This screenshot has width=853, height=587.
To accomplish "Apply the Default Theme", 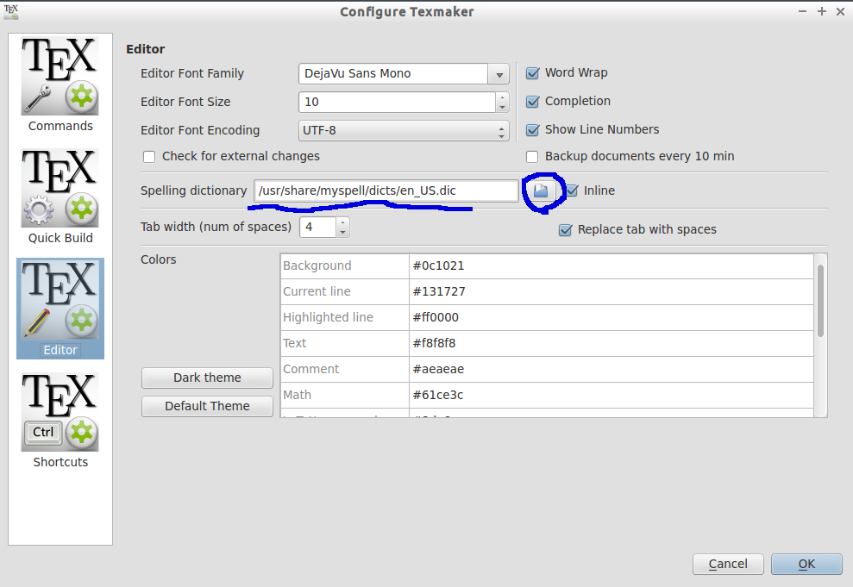I will (x=207, y=406).
